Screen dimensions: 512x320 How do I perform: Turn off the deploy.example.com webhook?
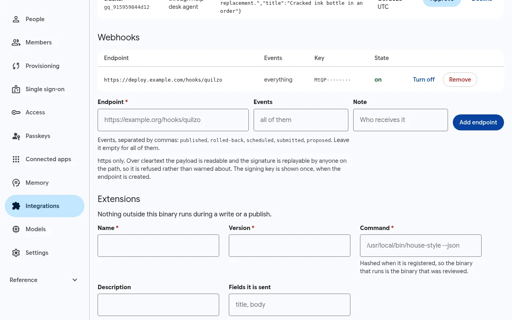tap(424, 80)
